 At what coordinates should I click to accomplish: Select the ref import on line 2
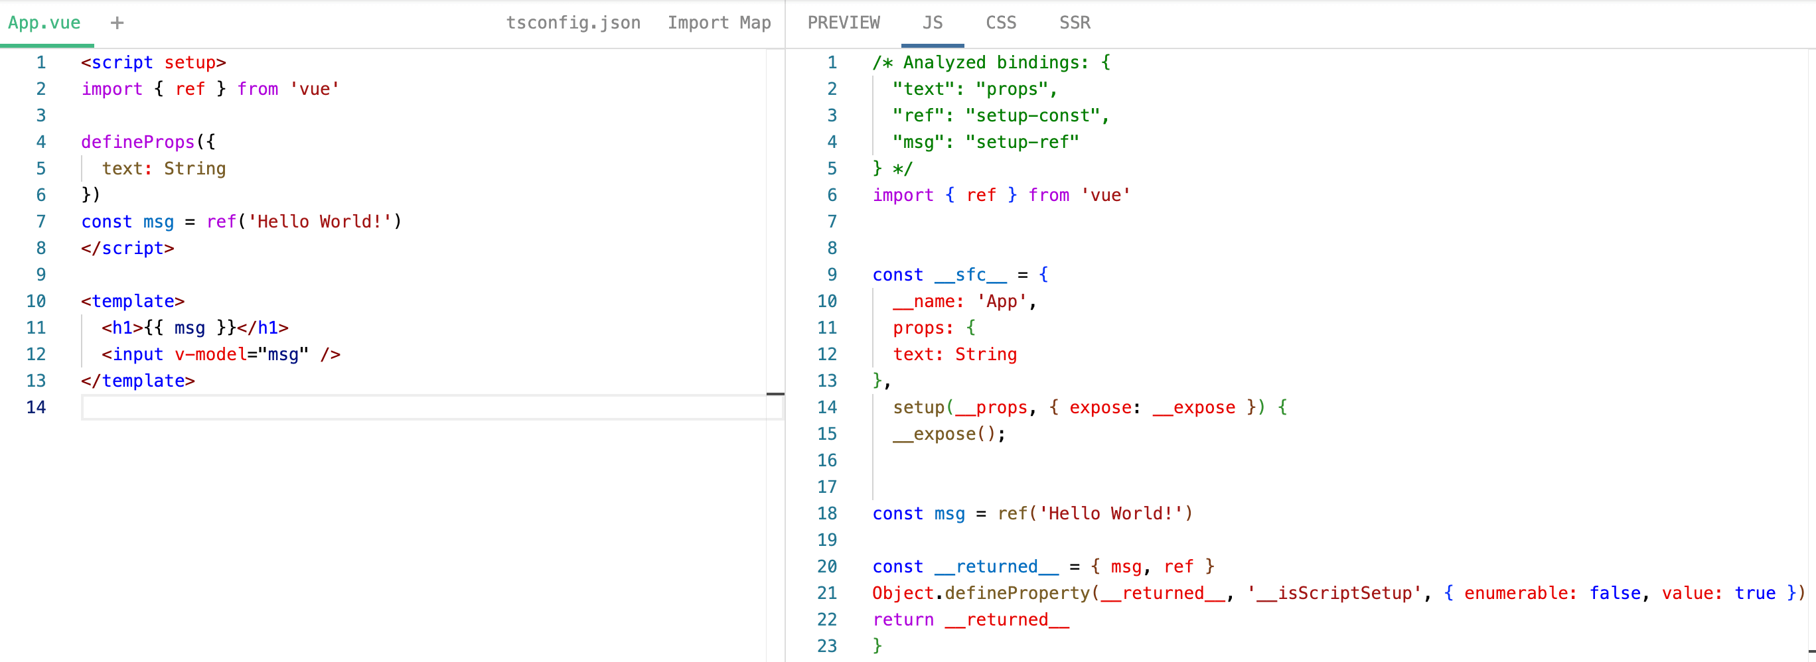(189, 89)
